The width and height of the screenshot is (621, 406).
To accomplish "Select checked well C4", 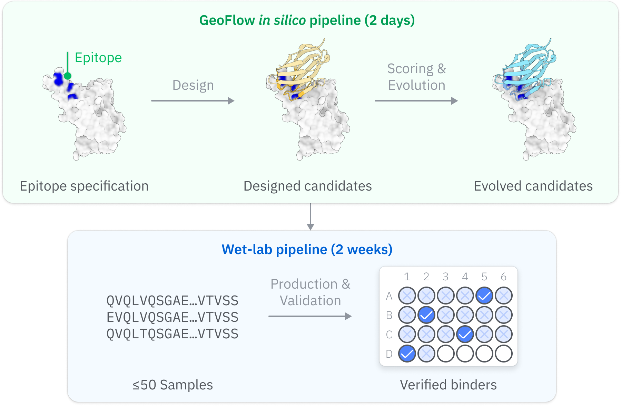I will click(465, 335).
